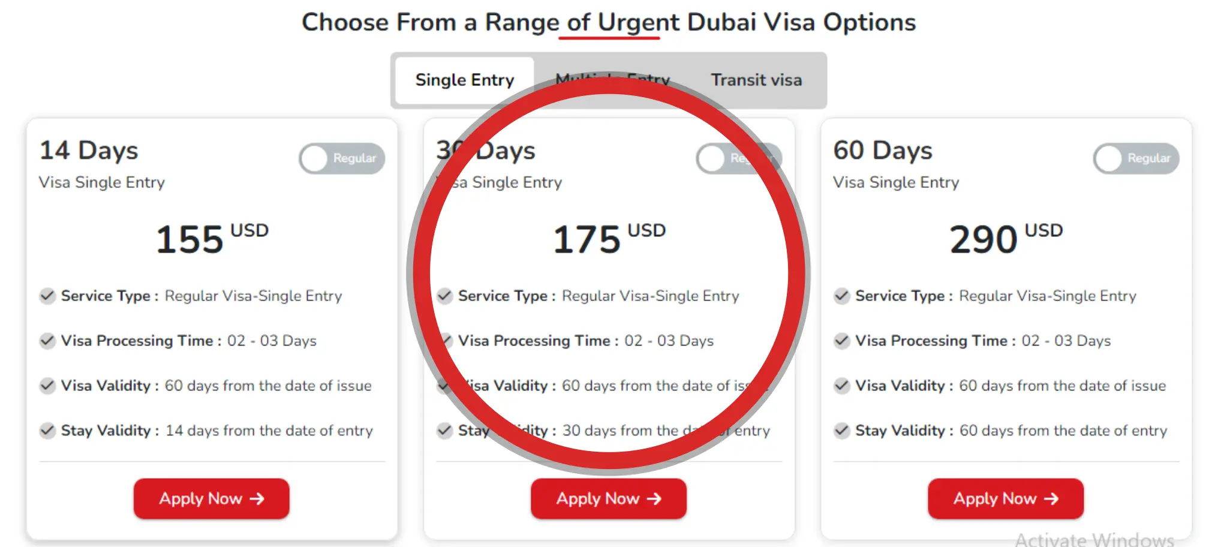Click Stay Validity checkmark icon in 60 Days card
Viewport: 1218px width, 547px height.
(841, 431)
